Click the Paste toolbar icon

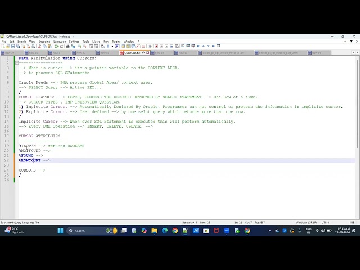click(49, 46)
